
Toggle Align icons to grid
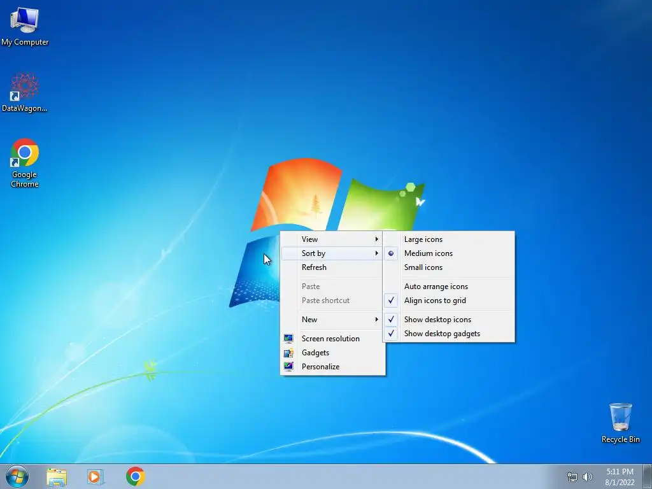point(449,301)
